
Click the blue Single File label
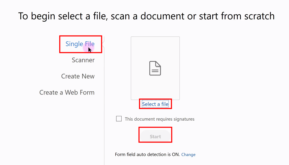point(80,44)
